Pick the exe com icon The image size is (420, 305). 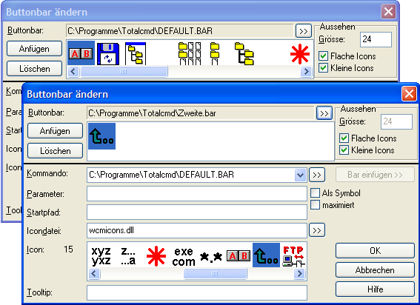tap(184, 256)
